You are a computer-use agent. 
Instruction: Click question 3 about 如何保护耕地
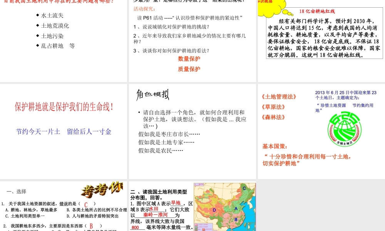click(171, 50)
